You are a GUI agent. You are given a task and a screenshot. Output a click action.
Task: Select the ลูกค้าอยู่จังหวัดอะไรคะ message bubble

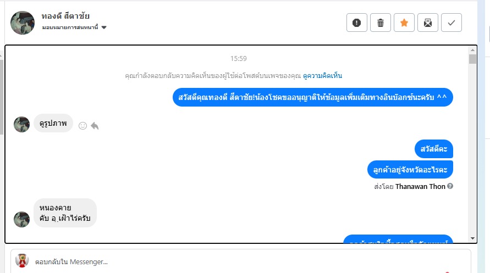tap(410, 170)
